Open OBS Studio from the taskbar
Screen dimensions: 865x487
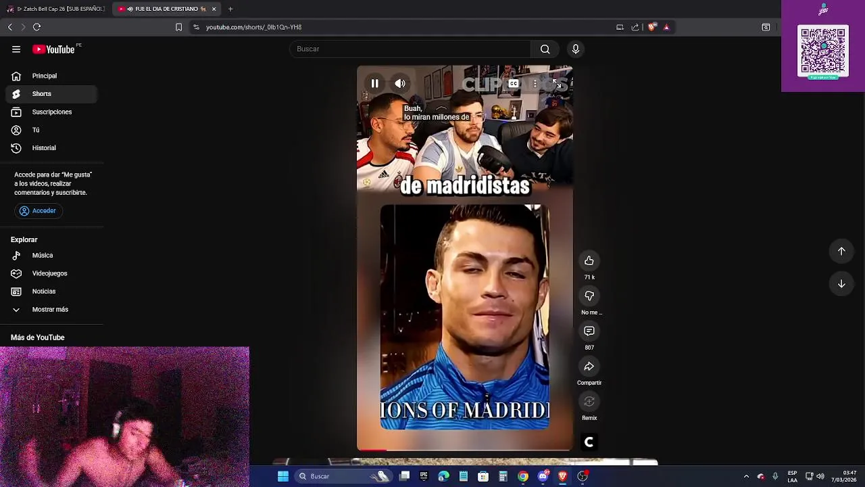coord(583,476)
